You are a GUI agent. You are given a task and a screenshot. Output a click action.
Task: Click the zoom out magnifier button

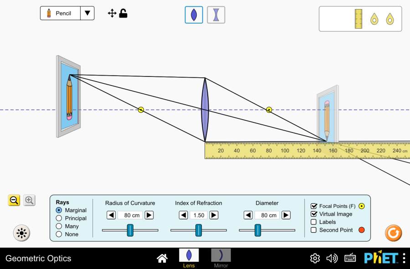(14, 200)
